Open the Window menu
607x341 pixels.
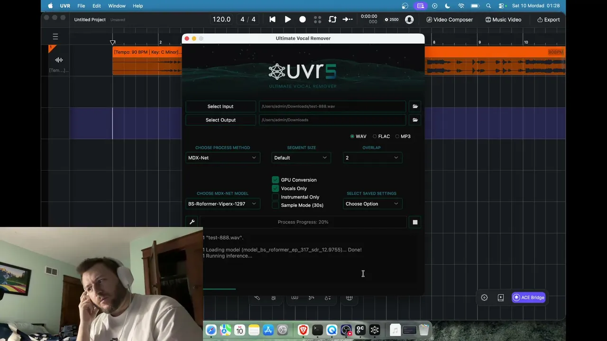click(x=117, y=6)
